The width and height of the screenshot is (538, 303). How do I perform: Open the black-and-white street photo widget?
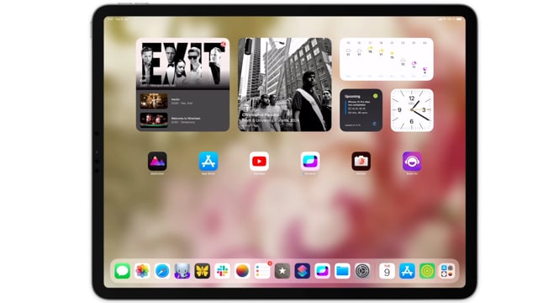pos(285,84)
